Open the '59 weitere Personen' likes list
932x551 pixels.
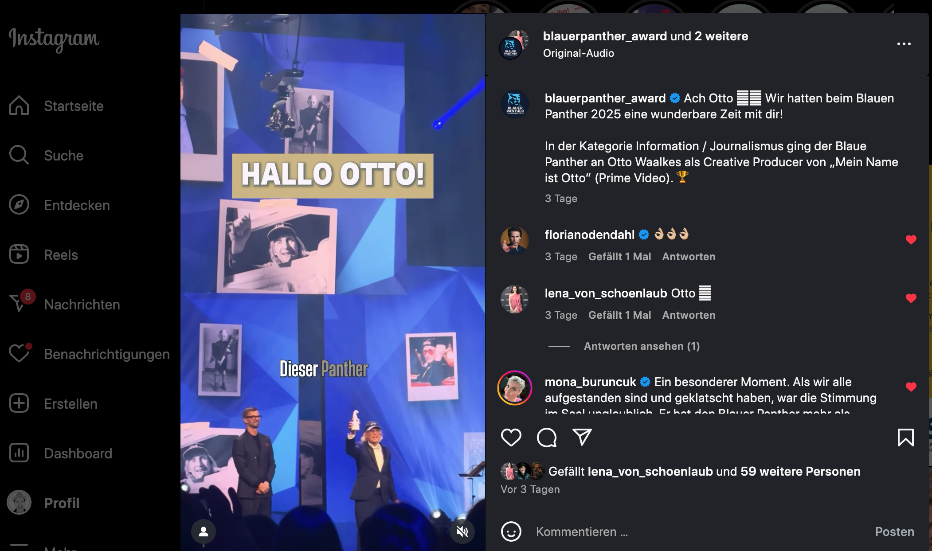pos(800,471)
